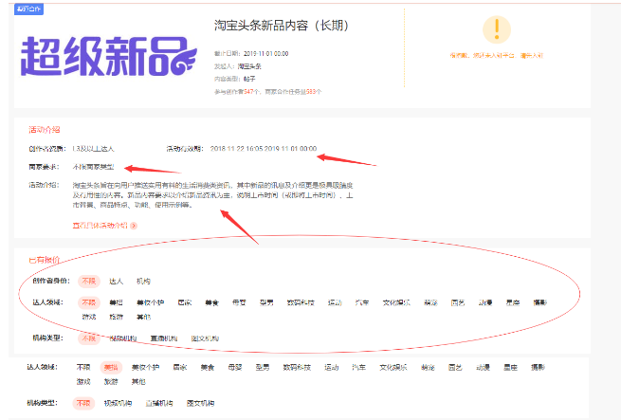Image resolution: width=621 pixels, height=420 pixels.
Task: Select highlighted 不限 in 已有报价 达人领域 row
Action: click(89, 302)
